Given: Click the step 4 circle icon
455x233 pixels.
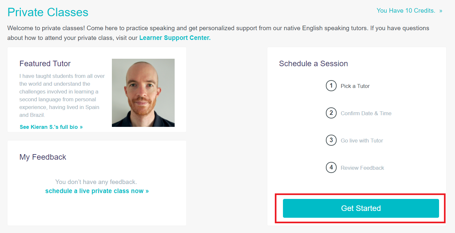Looking at the screenshot, I should [331, 167].
